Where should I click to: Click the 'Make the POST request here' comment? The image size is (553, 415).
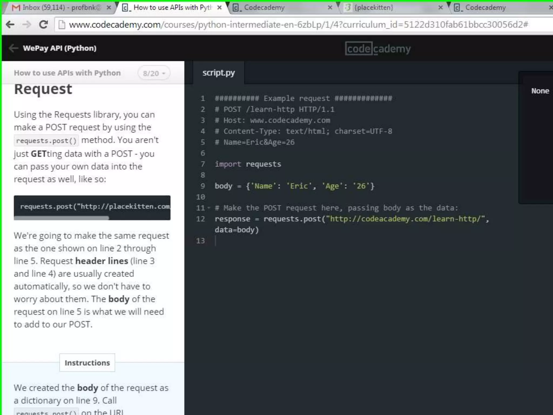[336, 208]
